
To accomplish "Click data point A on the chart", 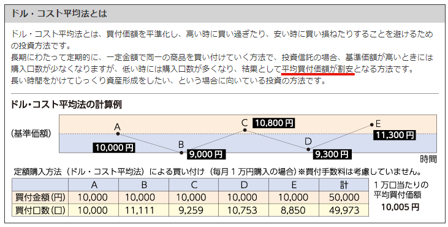I will (x=118, y=134).
